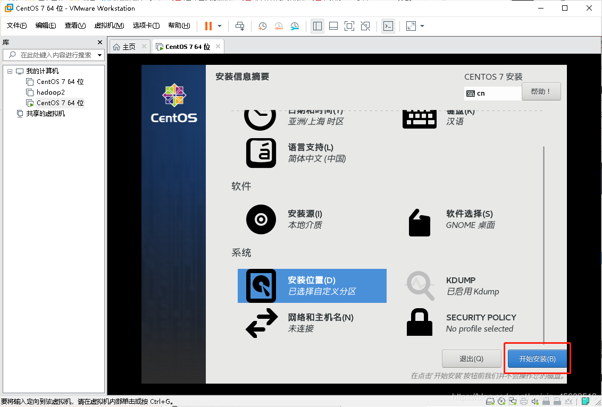The image size is (602, 407).
Task: Open the 编辑(E) menu
Action: pos(46,26)
